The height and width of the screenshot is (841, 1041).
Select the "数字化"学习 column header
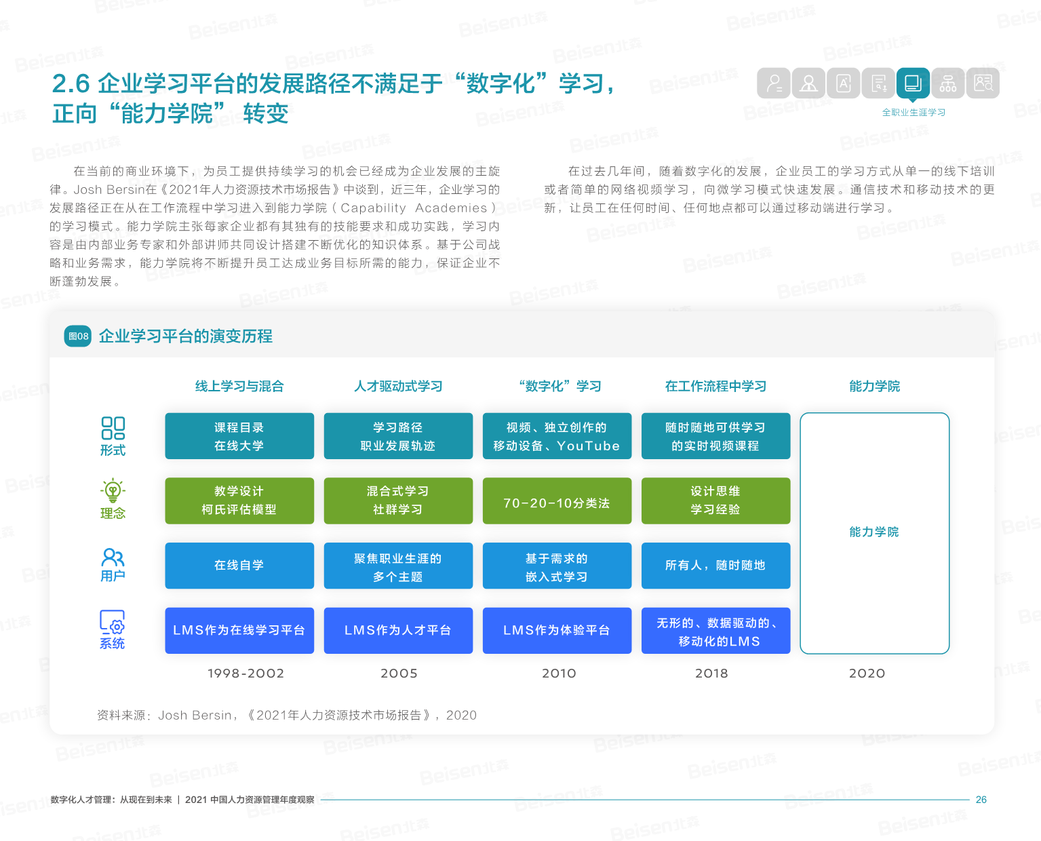coord(560,387)
